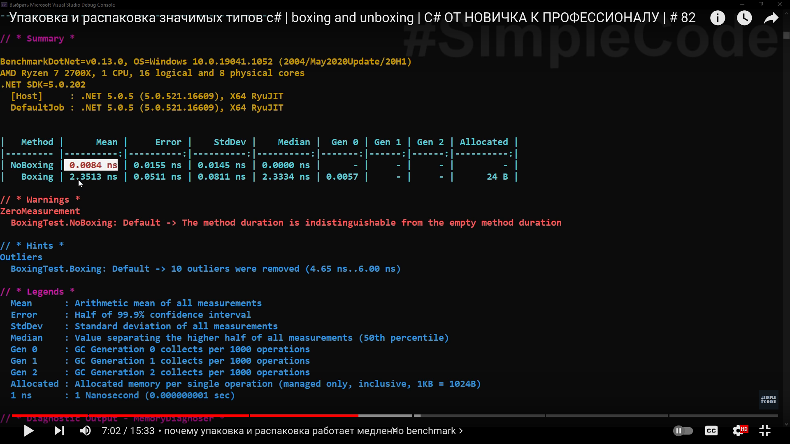Add video to Watch Later
This screenshot has height=444, width=790.
click(744, 18)
